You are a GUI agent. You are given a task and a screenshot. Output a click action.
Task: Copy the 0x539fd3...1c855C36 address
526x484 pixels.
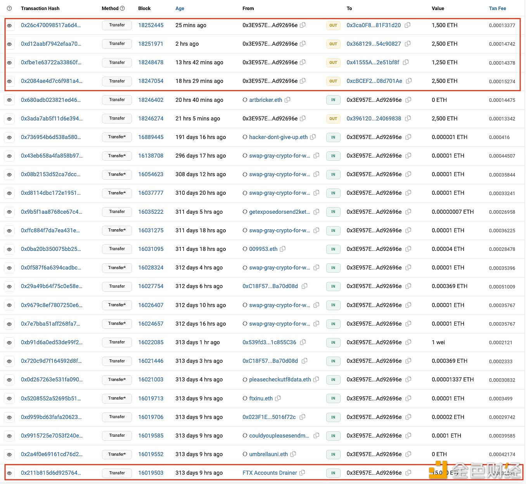click(x=303, y=342)
